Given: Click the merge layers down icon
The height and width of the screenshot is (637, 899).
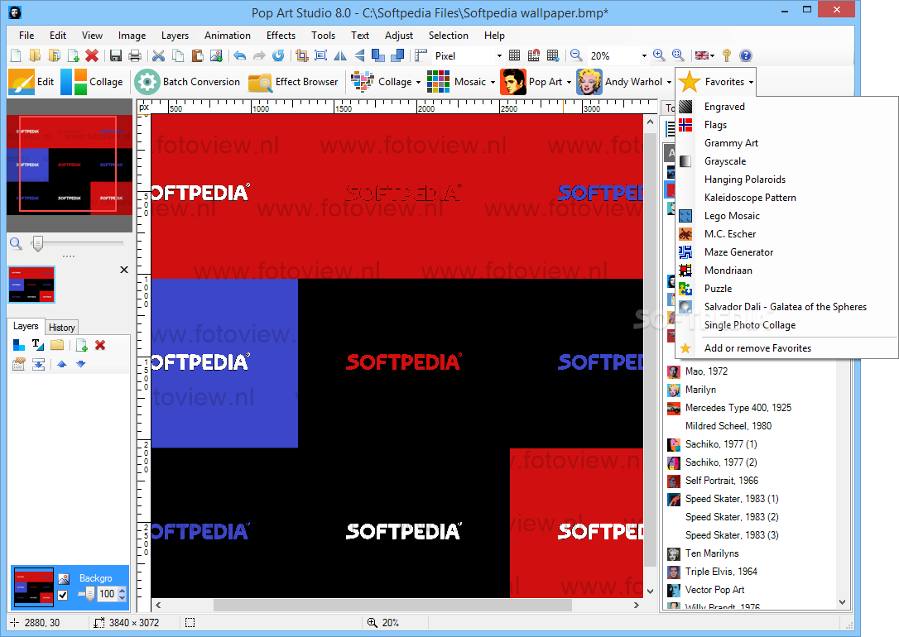Looking at the screenshot, I should tap(38, 364).
